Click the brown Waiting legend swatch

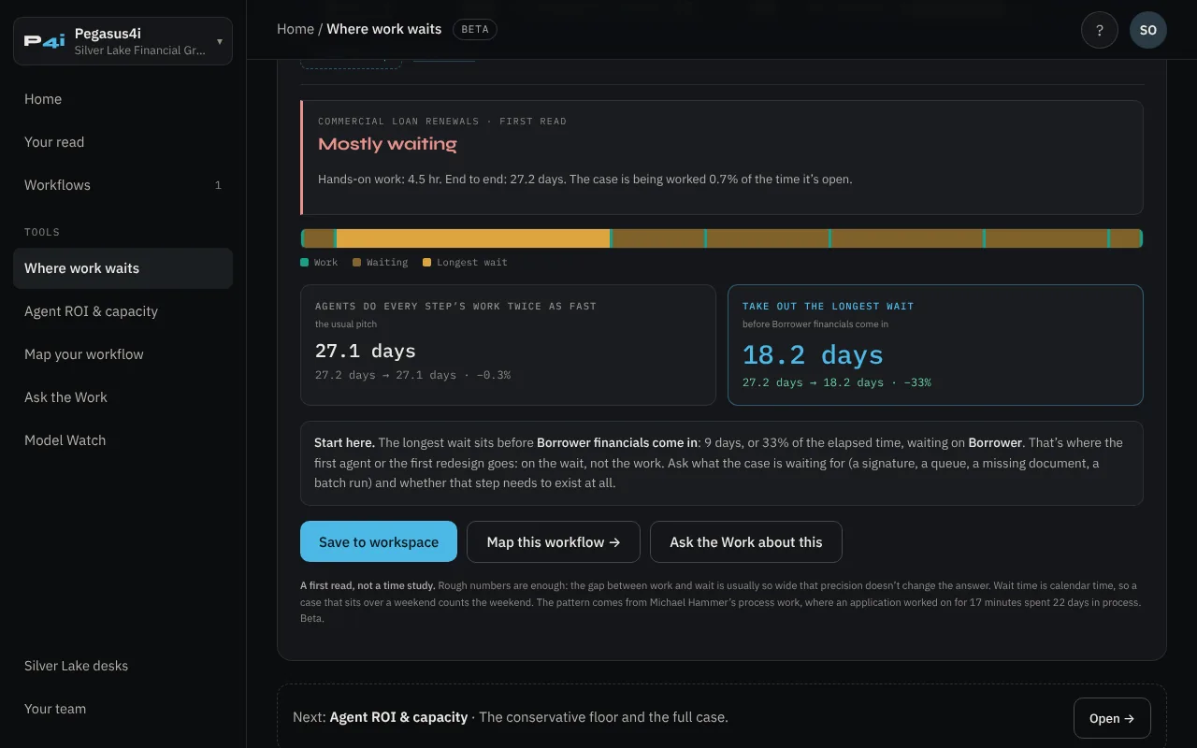pos(356,263)
